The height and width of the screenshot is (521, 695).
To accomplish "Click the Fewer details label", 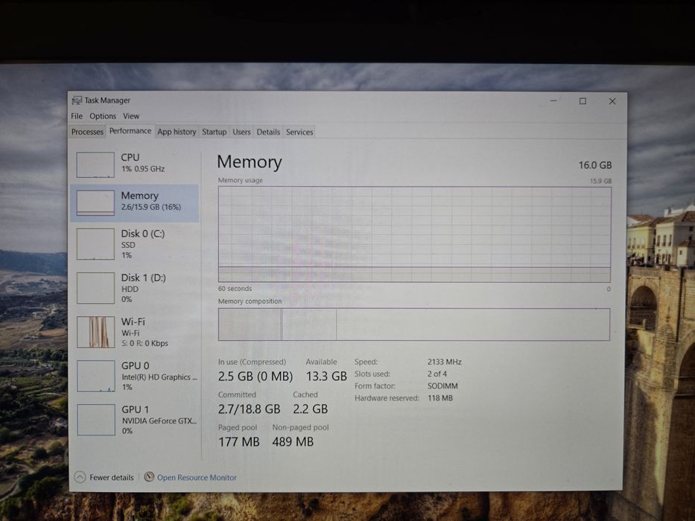I will coord(111,478).
